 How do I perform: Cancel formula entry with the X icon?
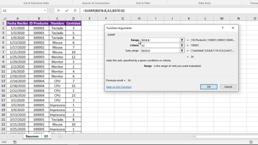coord(58,11)
